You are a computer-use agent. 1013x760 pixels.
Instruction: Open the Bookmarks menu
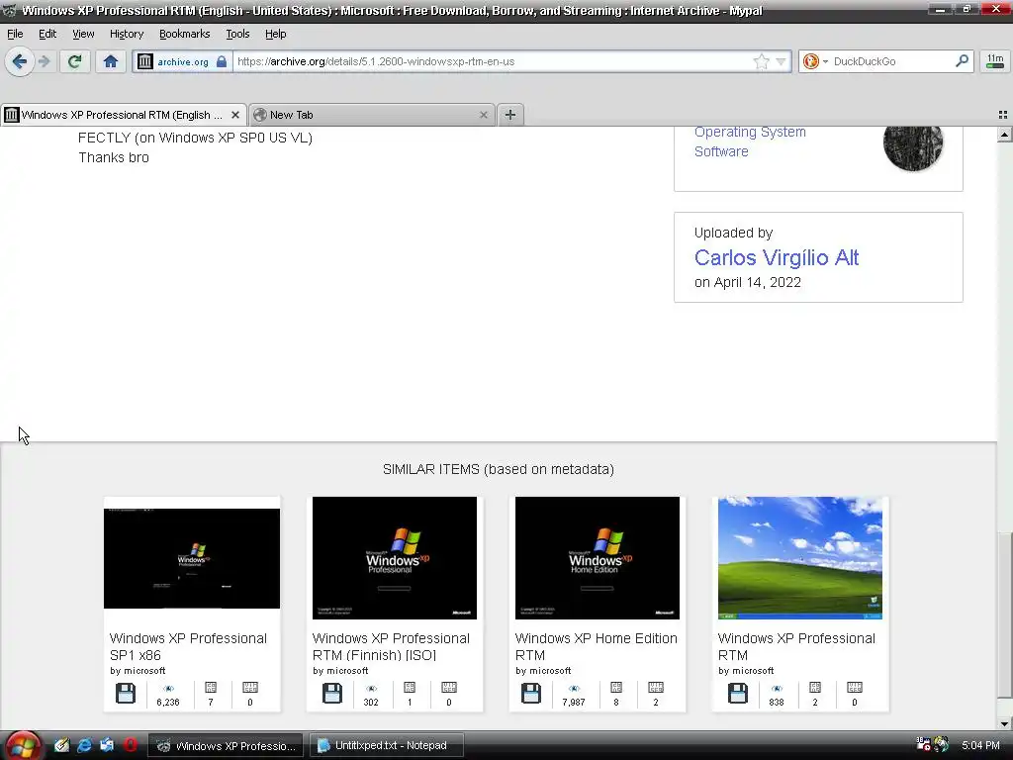(x=184, y=34)
